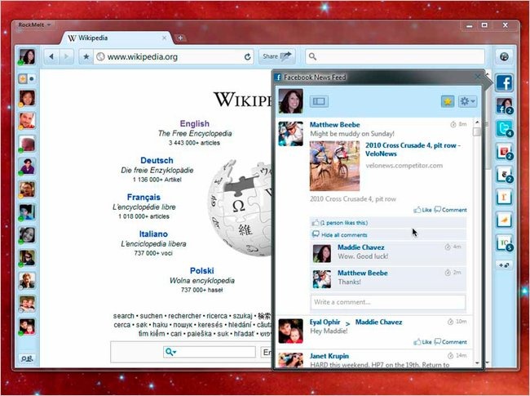Open a new tab with plus button
Viewport: 530px width, 396px height.
click(x=180, y=38)
